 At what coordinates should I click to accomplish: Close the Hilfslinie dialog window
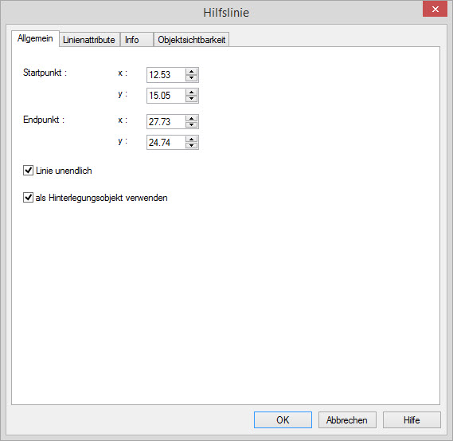pyautogui.click(x=435, y=10)
